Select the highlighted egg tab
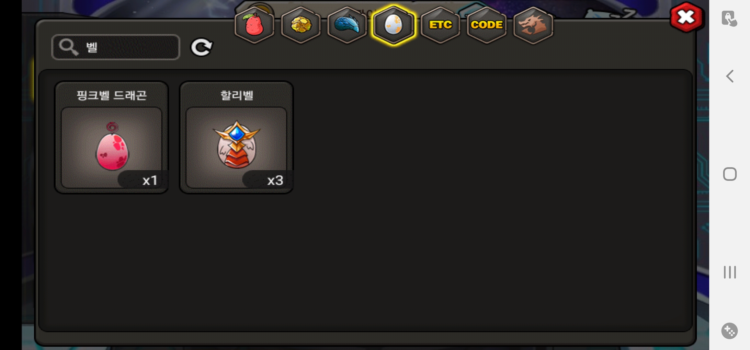 coord(393,25)
